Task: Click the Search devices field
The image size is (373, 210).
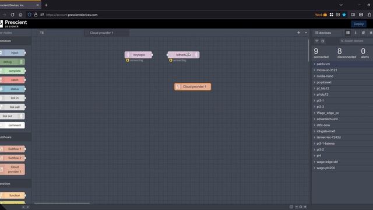Action: (356, 41)
